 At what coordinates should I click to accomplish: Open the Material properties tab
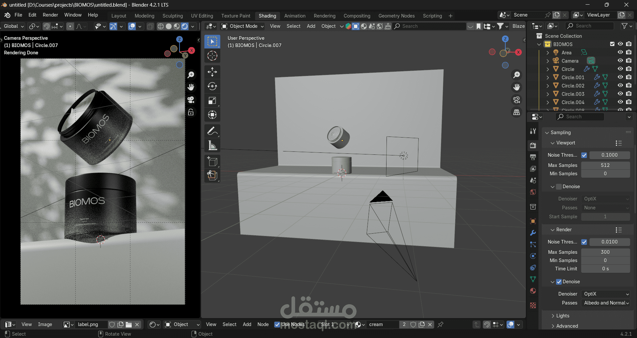(533, 291)
